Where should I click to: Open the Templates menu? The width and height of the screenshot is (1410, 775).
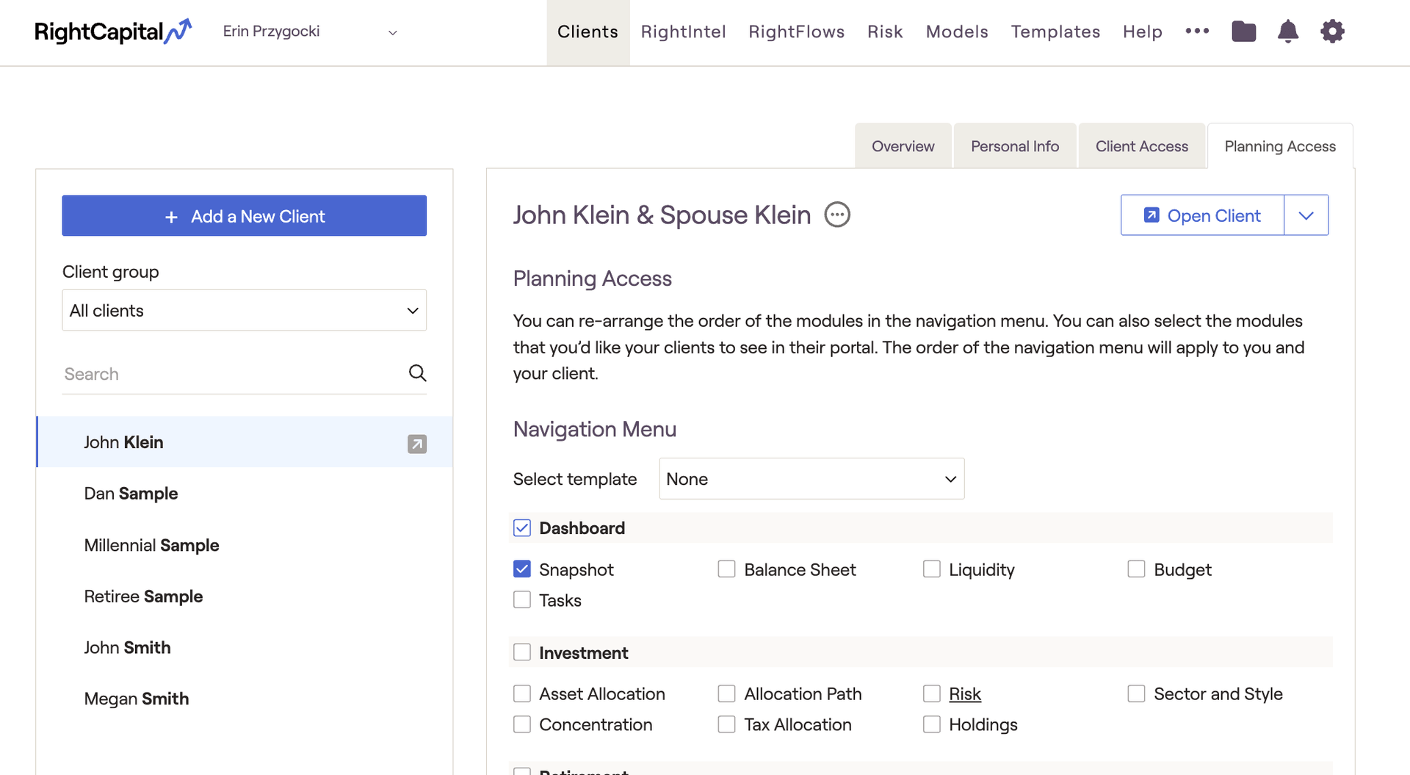(x=1055, y=32)
